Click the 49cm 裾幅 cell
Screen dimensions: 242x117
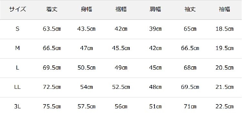pyautogui.click(x=121, y=68)
